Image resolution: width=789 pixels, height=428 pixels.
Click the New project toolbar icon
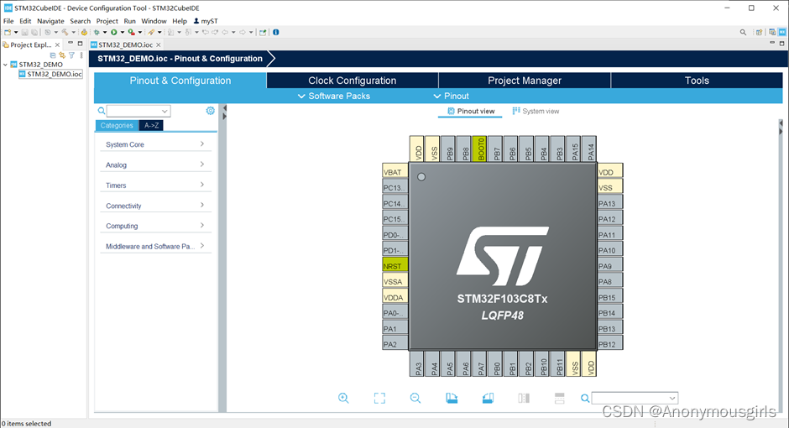[x=8, y=32]
